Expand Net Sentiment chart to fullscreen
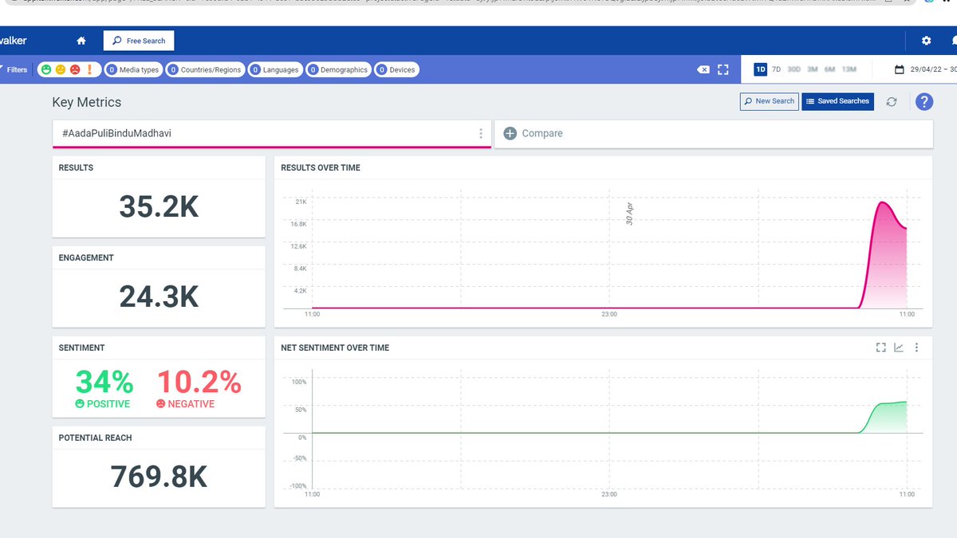 [880, 348]
